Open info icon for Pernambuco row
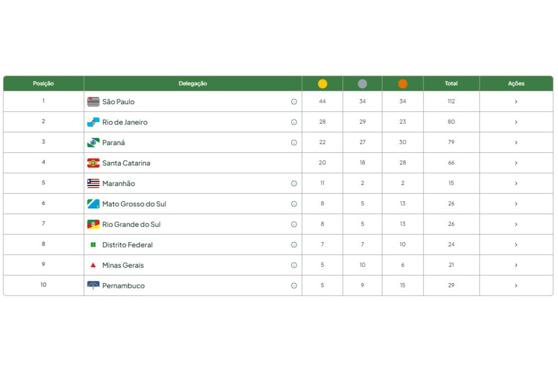 (294, 286)
